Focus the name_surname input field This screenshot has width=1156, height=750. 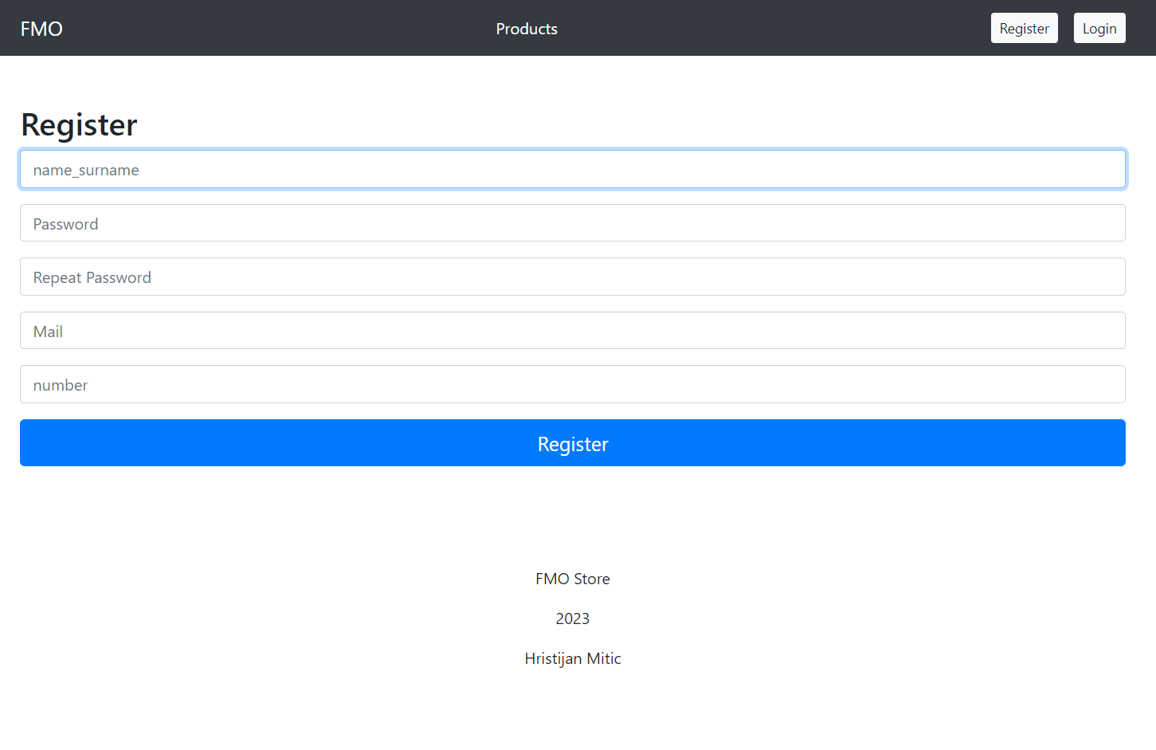(x=572, y=170)
